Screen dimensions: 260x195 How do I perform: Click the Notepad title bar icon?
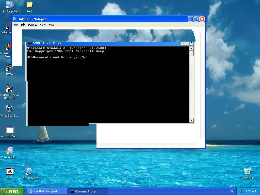(x=14, y=19)
